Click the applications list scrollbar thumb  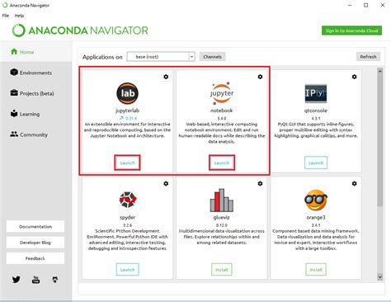pyautogui.click(x=380, y=140)
